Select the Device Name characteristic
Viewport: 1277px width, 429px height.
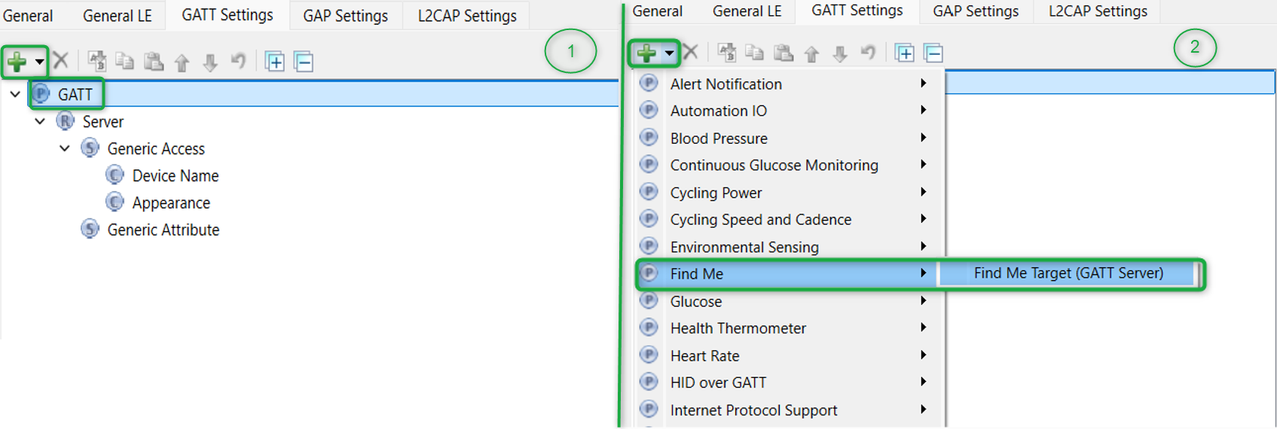click(x=175, y=176)
